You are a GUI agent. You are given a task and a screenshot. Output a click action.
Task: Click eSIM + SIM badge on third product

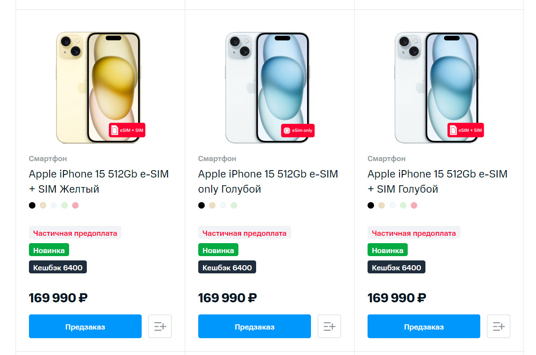(466, 130)
